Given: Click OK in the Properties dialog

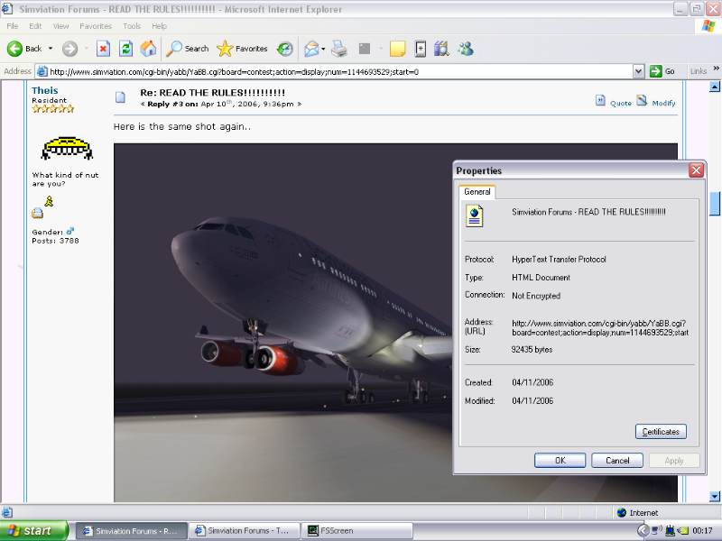Looking at the screenshot, I should pyautogui.click(x=560, y=460).
